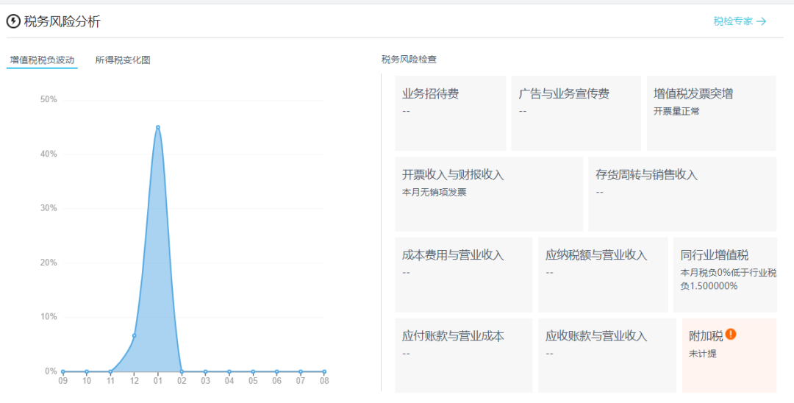Open the 税检专家 link
Viewport: 794px width, 403px height.
click(733, 21)
